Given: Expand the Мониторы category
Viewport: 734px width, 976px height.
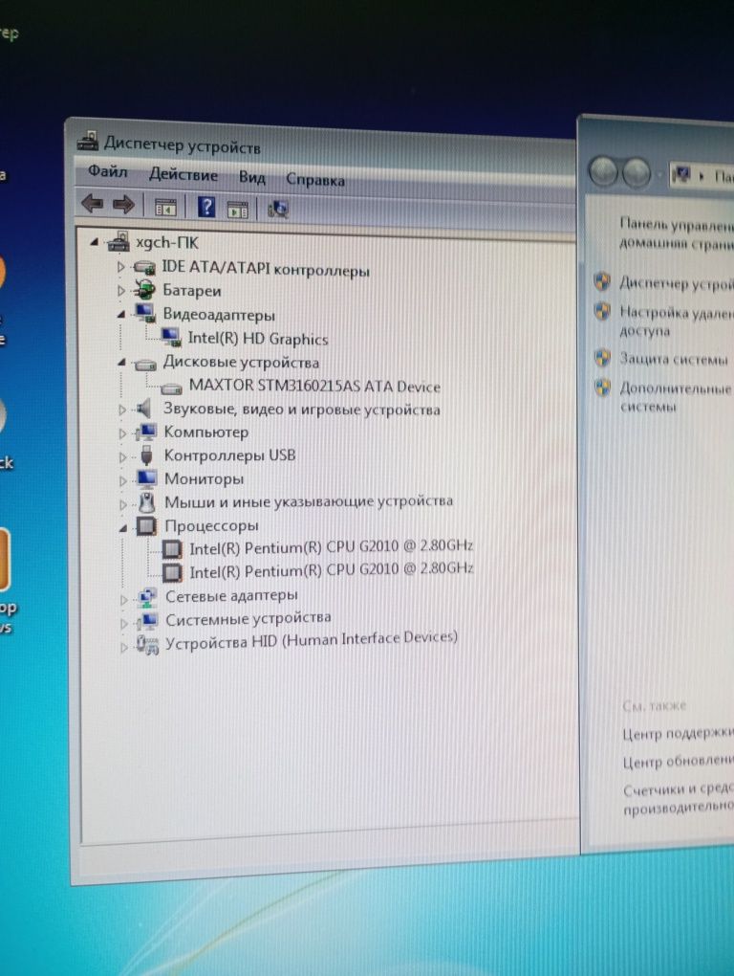Looking at the screenshot, I should tap(123, 480).
